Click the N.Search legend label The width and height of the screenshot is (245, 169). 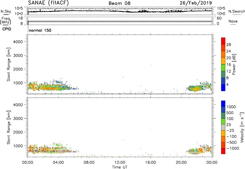tap(236, 11)
